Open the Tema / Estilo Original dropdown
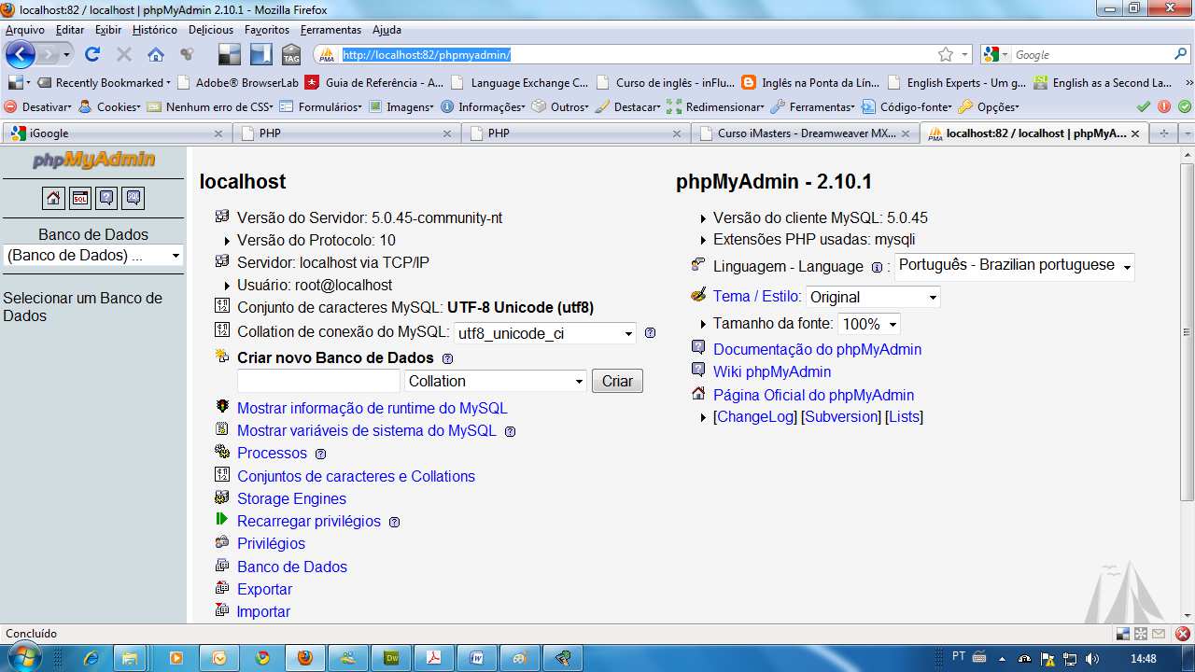This screenshot has width=1195, height=672. click(x=873, y=297)
